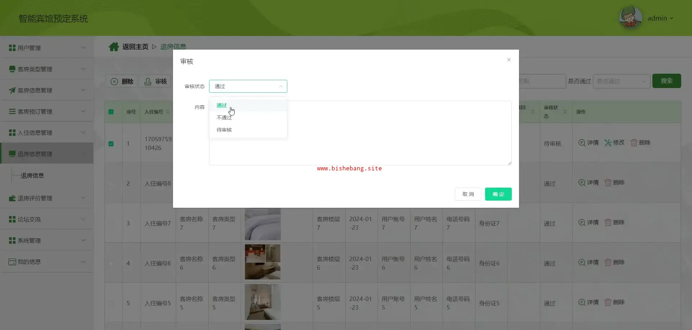Go back via the 返回主页 link

135,47
